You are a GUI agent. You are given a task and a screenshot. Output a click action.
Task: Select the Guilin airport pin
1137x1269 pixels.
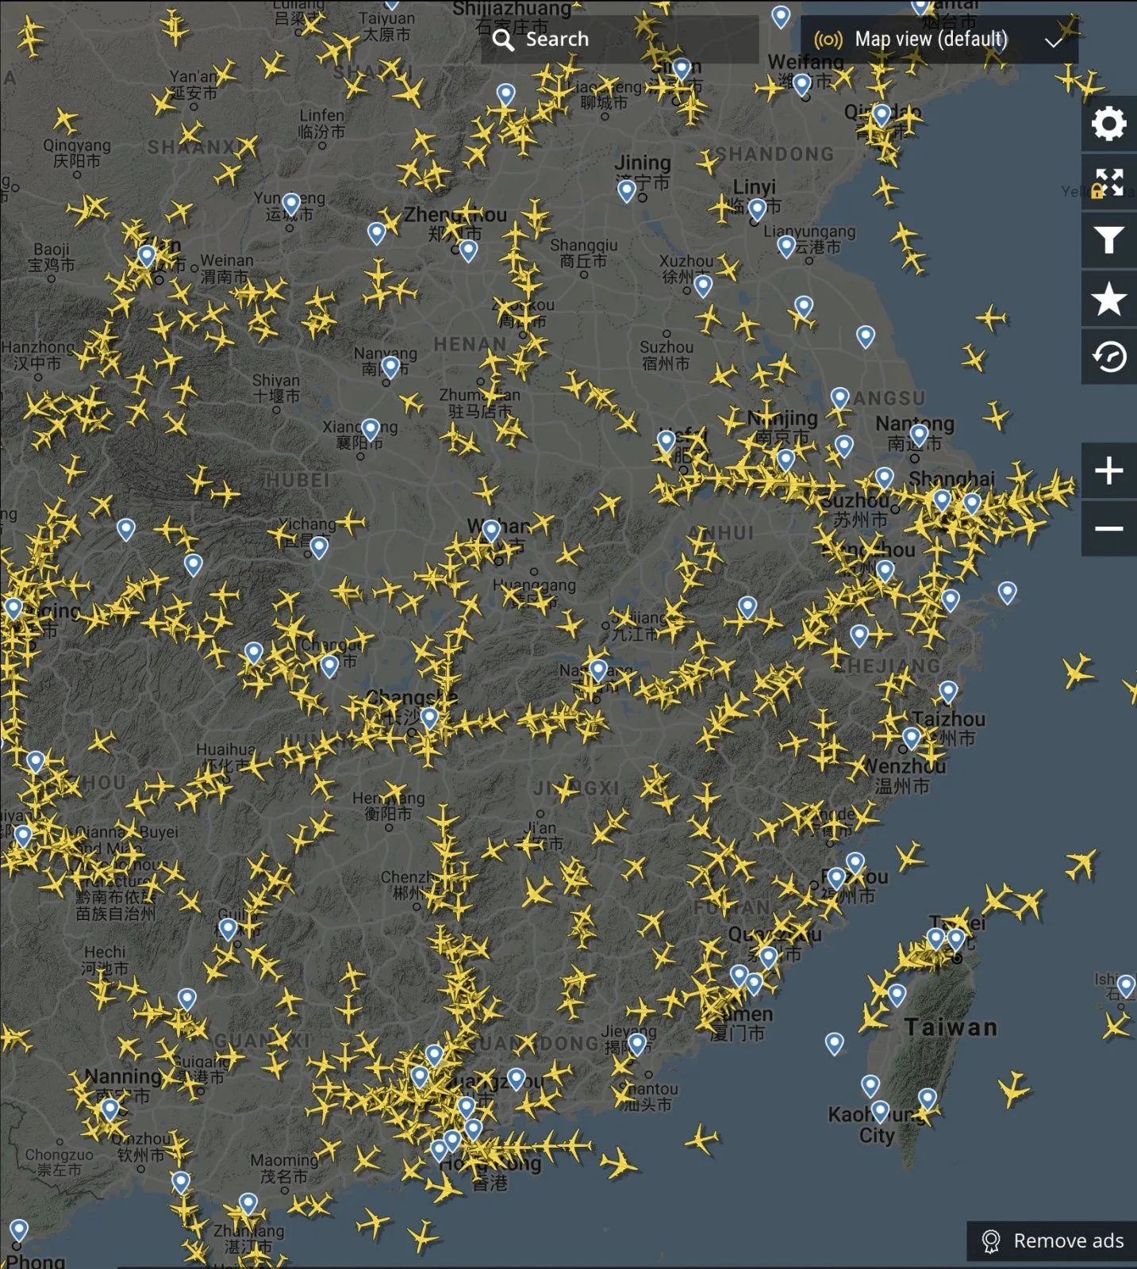point(229,929)
